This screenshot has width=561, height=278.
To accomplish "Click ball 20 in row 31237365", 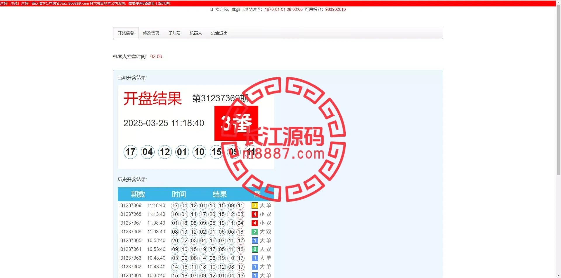I will coord(175,241).
